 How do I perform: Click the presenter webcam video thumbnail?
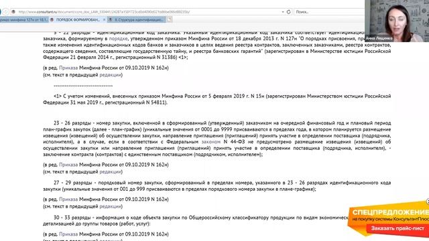pyautogui.click(x=397, y=21)
